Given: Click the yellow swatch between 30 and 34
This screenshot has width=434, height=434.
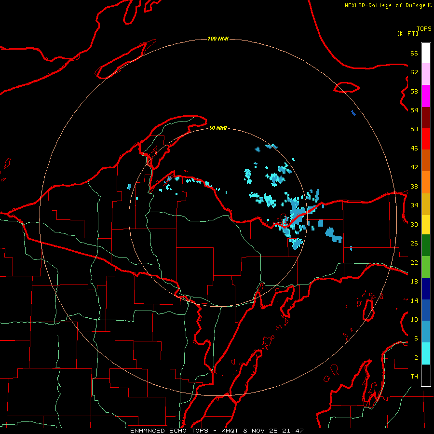Looking at the screenshot, I should 426,225.
